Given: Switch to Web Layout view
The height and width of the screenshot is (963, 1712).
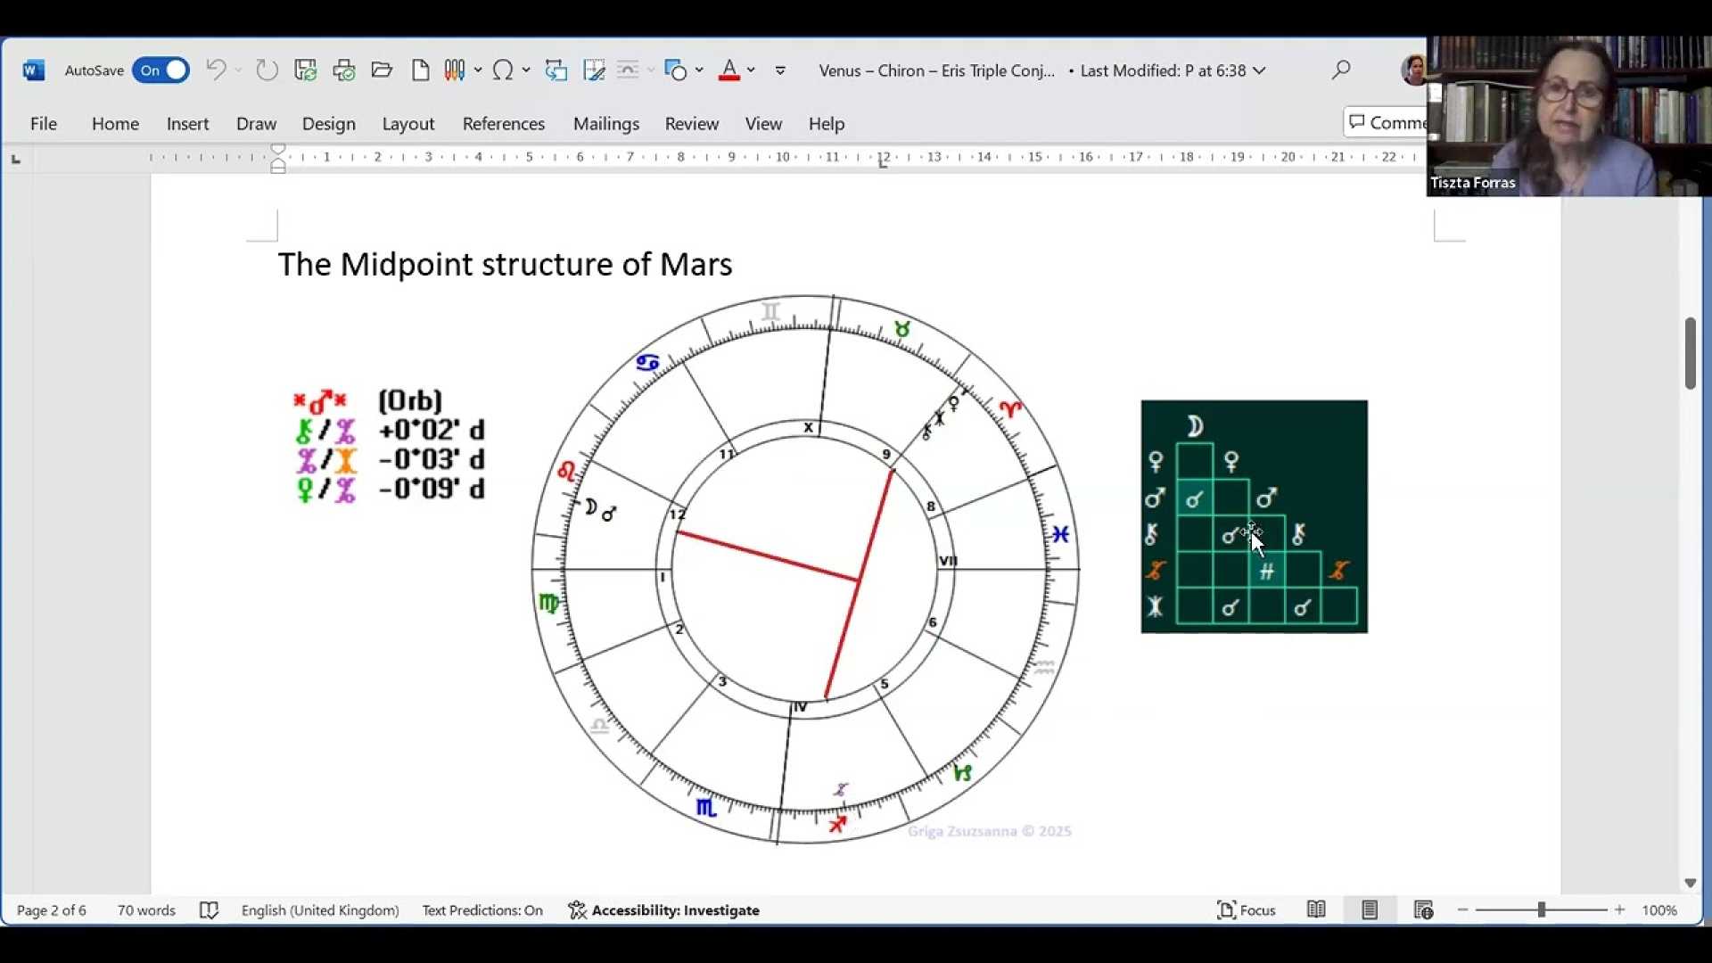Looking at the screenshot, I should (x=1423, y=909).
